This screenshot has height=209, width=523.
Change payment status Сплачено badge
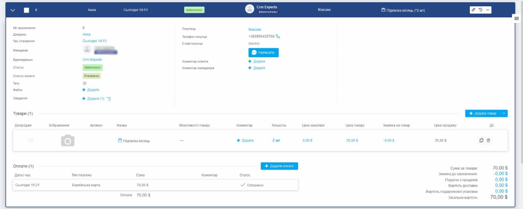(91, 75)
